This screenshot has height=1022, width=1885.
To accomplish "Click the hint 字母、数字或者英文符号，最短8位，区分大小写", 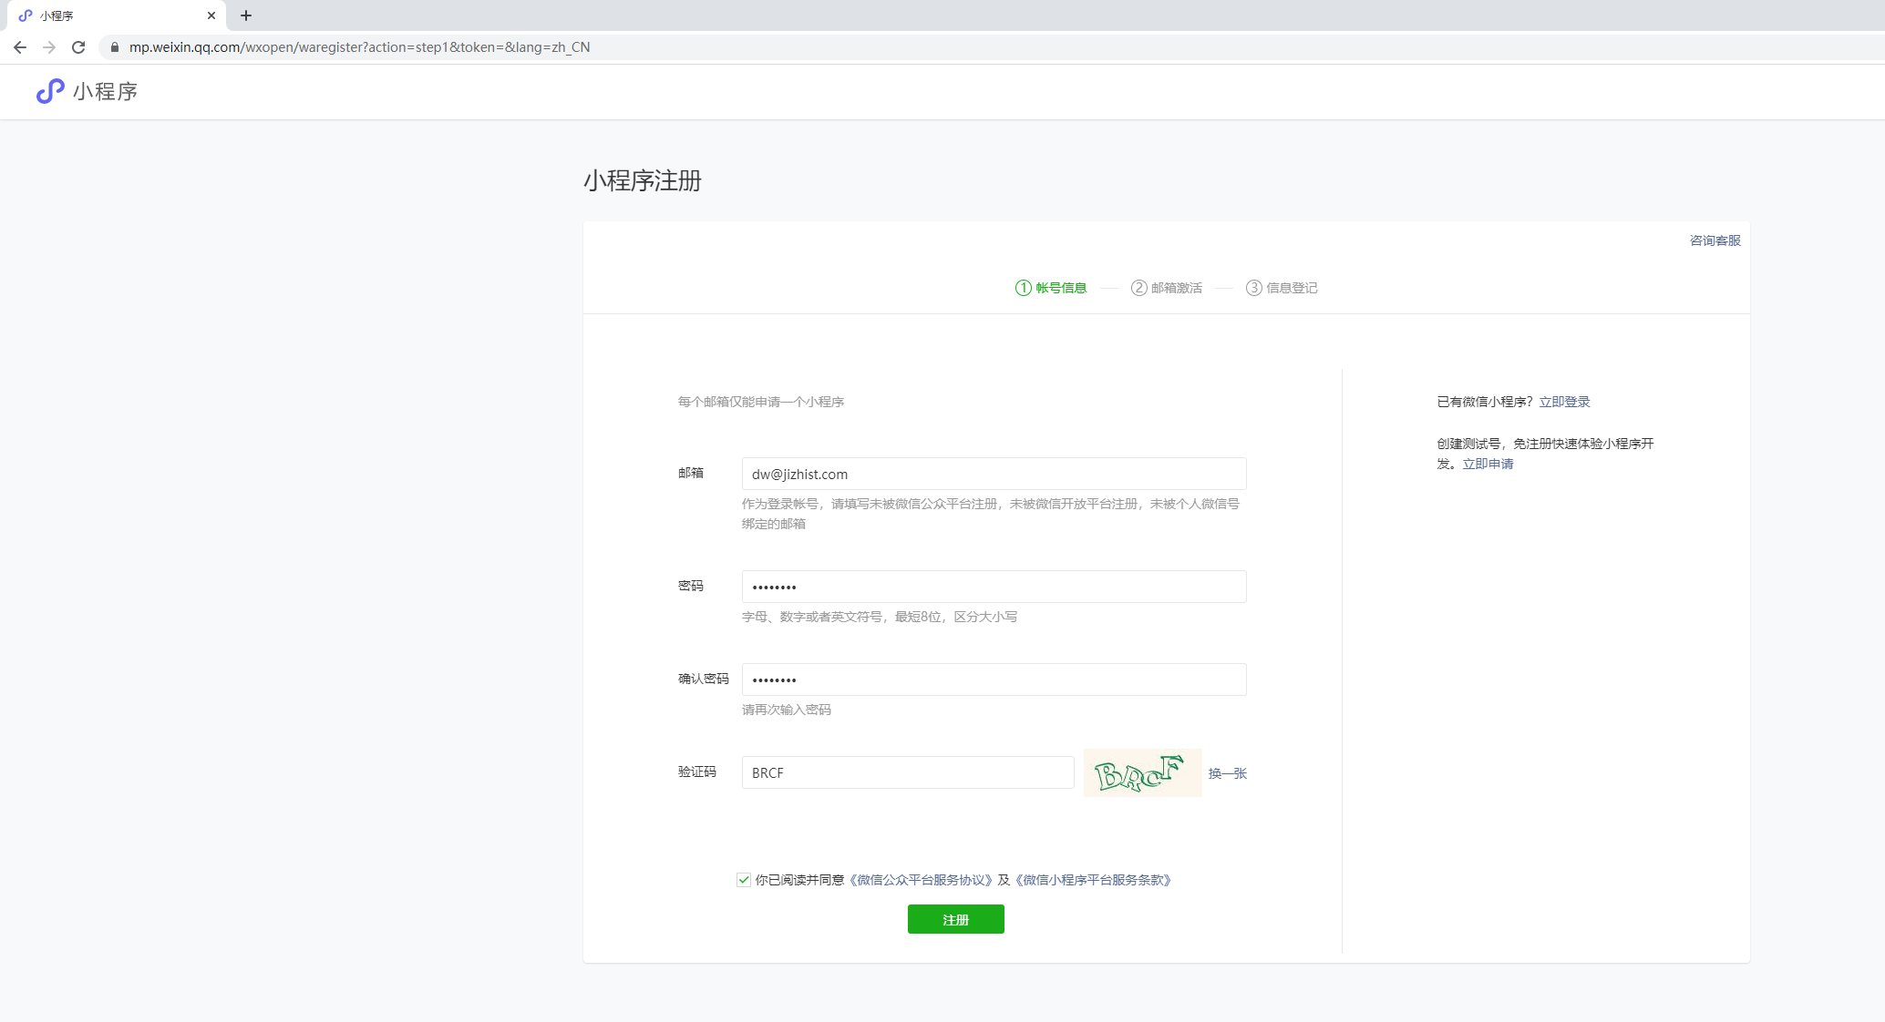I will [x=880, y=617].
